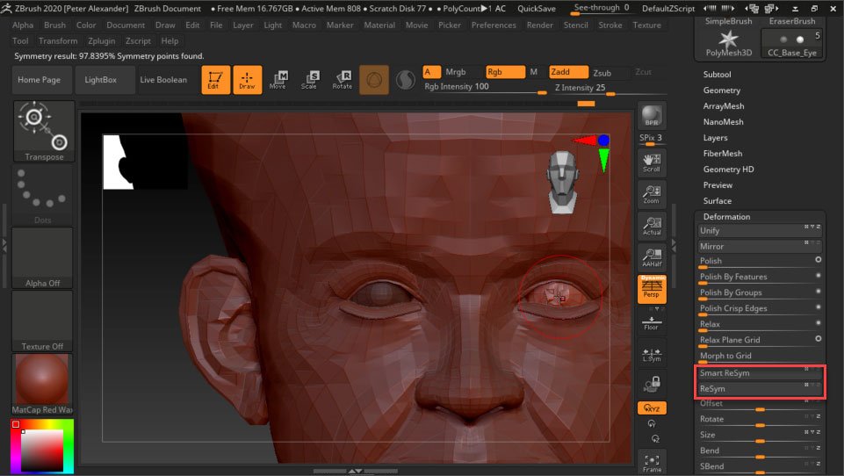Click the BPR render button

pyautogui.click(x=652, y=115)
